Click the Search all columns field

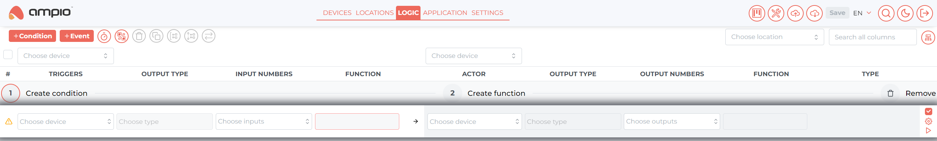(873, 37)
